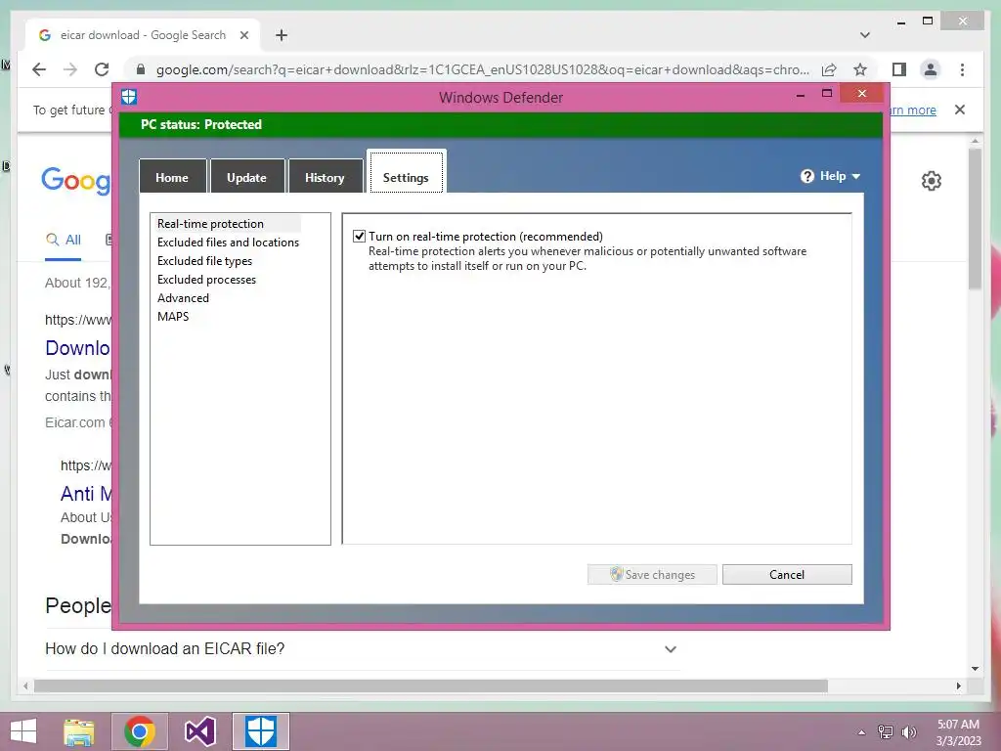Share this page icon in Chrome
1001x751 pixels.
[x=829, y=69]
